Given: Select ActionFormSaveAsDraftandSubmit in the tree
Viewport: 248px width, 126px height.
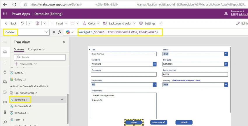Looking at the screenshot, I should click(29, 86).
